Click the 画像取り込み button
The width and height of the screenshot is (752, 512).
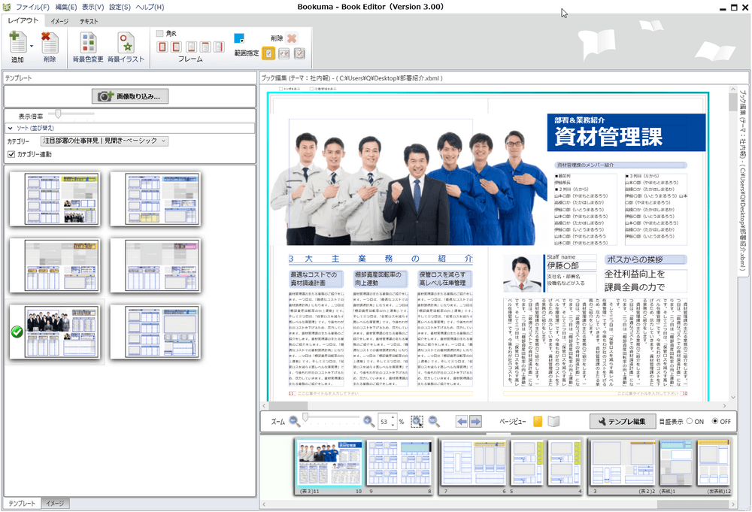129,96
